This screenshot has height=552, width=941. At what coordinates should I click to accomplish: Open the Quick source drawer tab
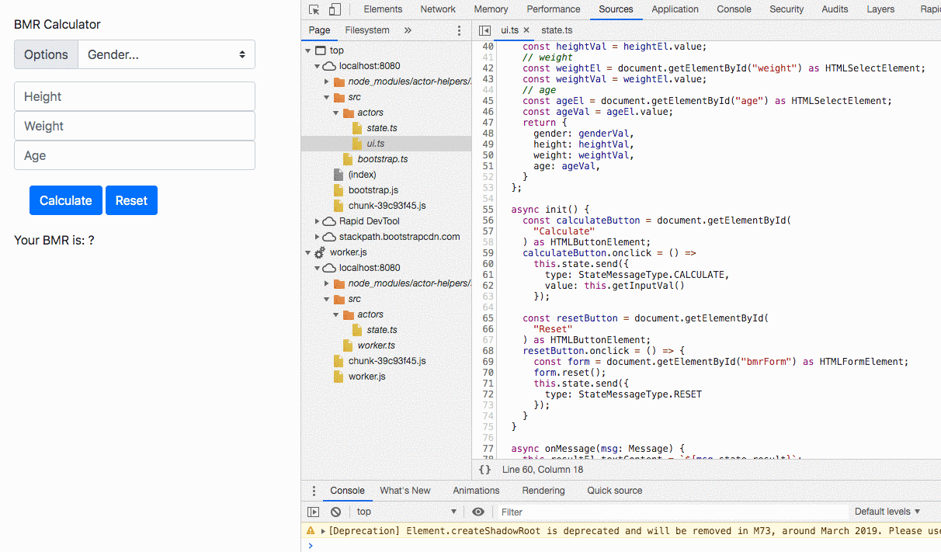click(x=615, y=491)
